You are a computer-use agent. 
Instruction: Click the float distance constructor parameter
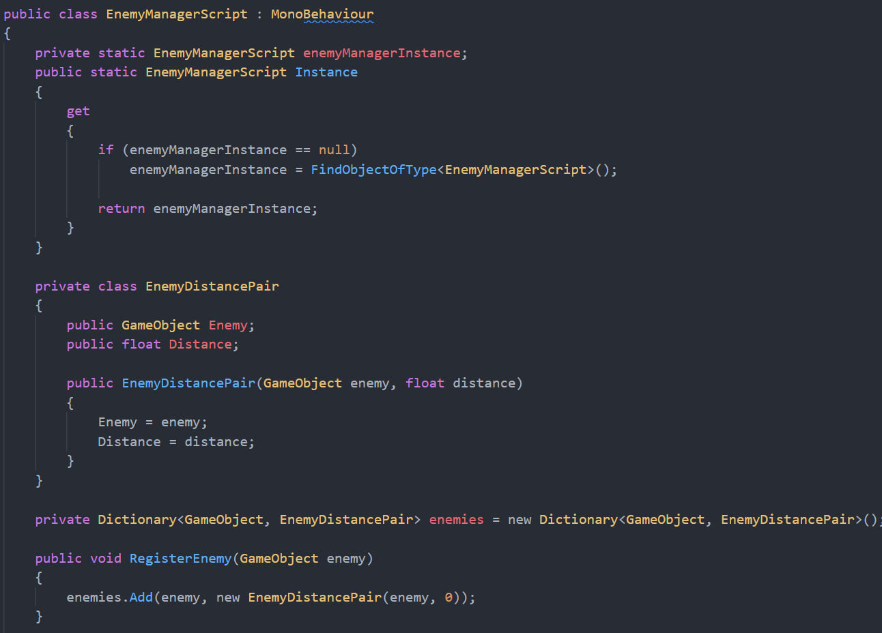coord(461,383)
